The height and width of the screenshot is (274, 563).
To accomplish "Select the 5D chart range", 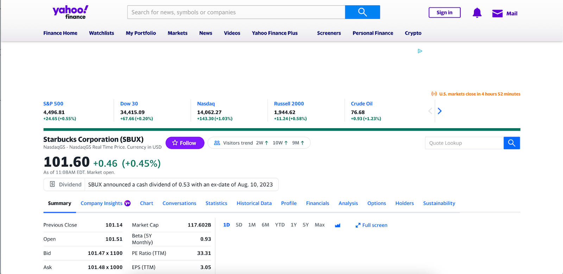I will pyautogui.click(x=239, y=225).
